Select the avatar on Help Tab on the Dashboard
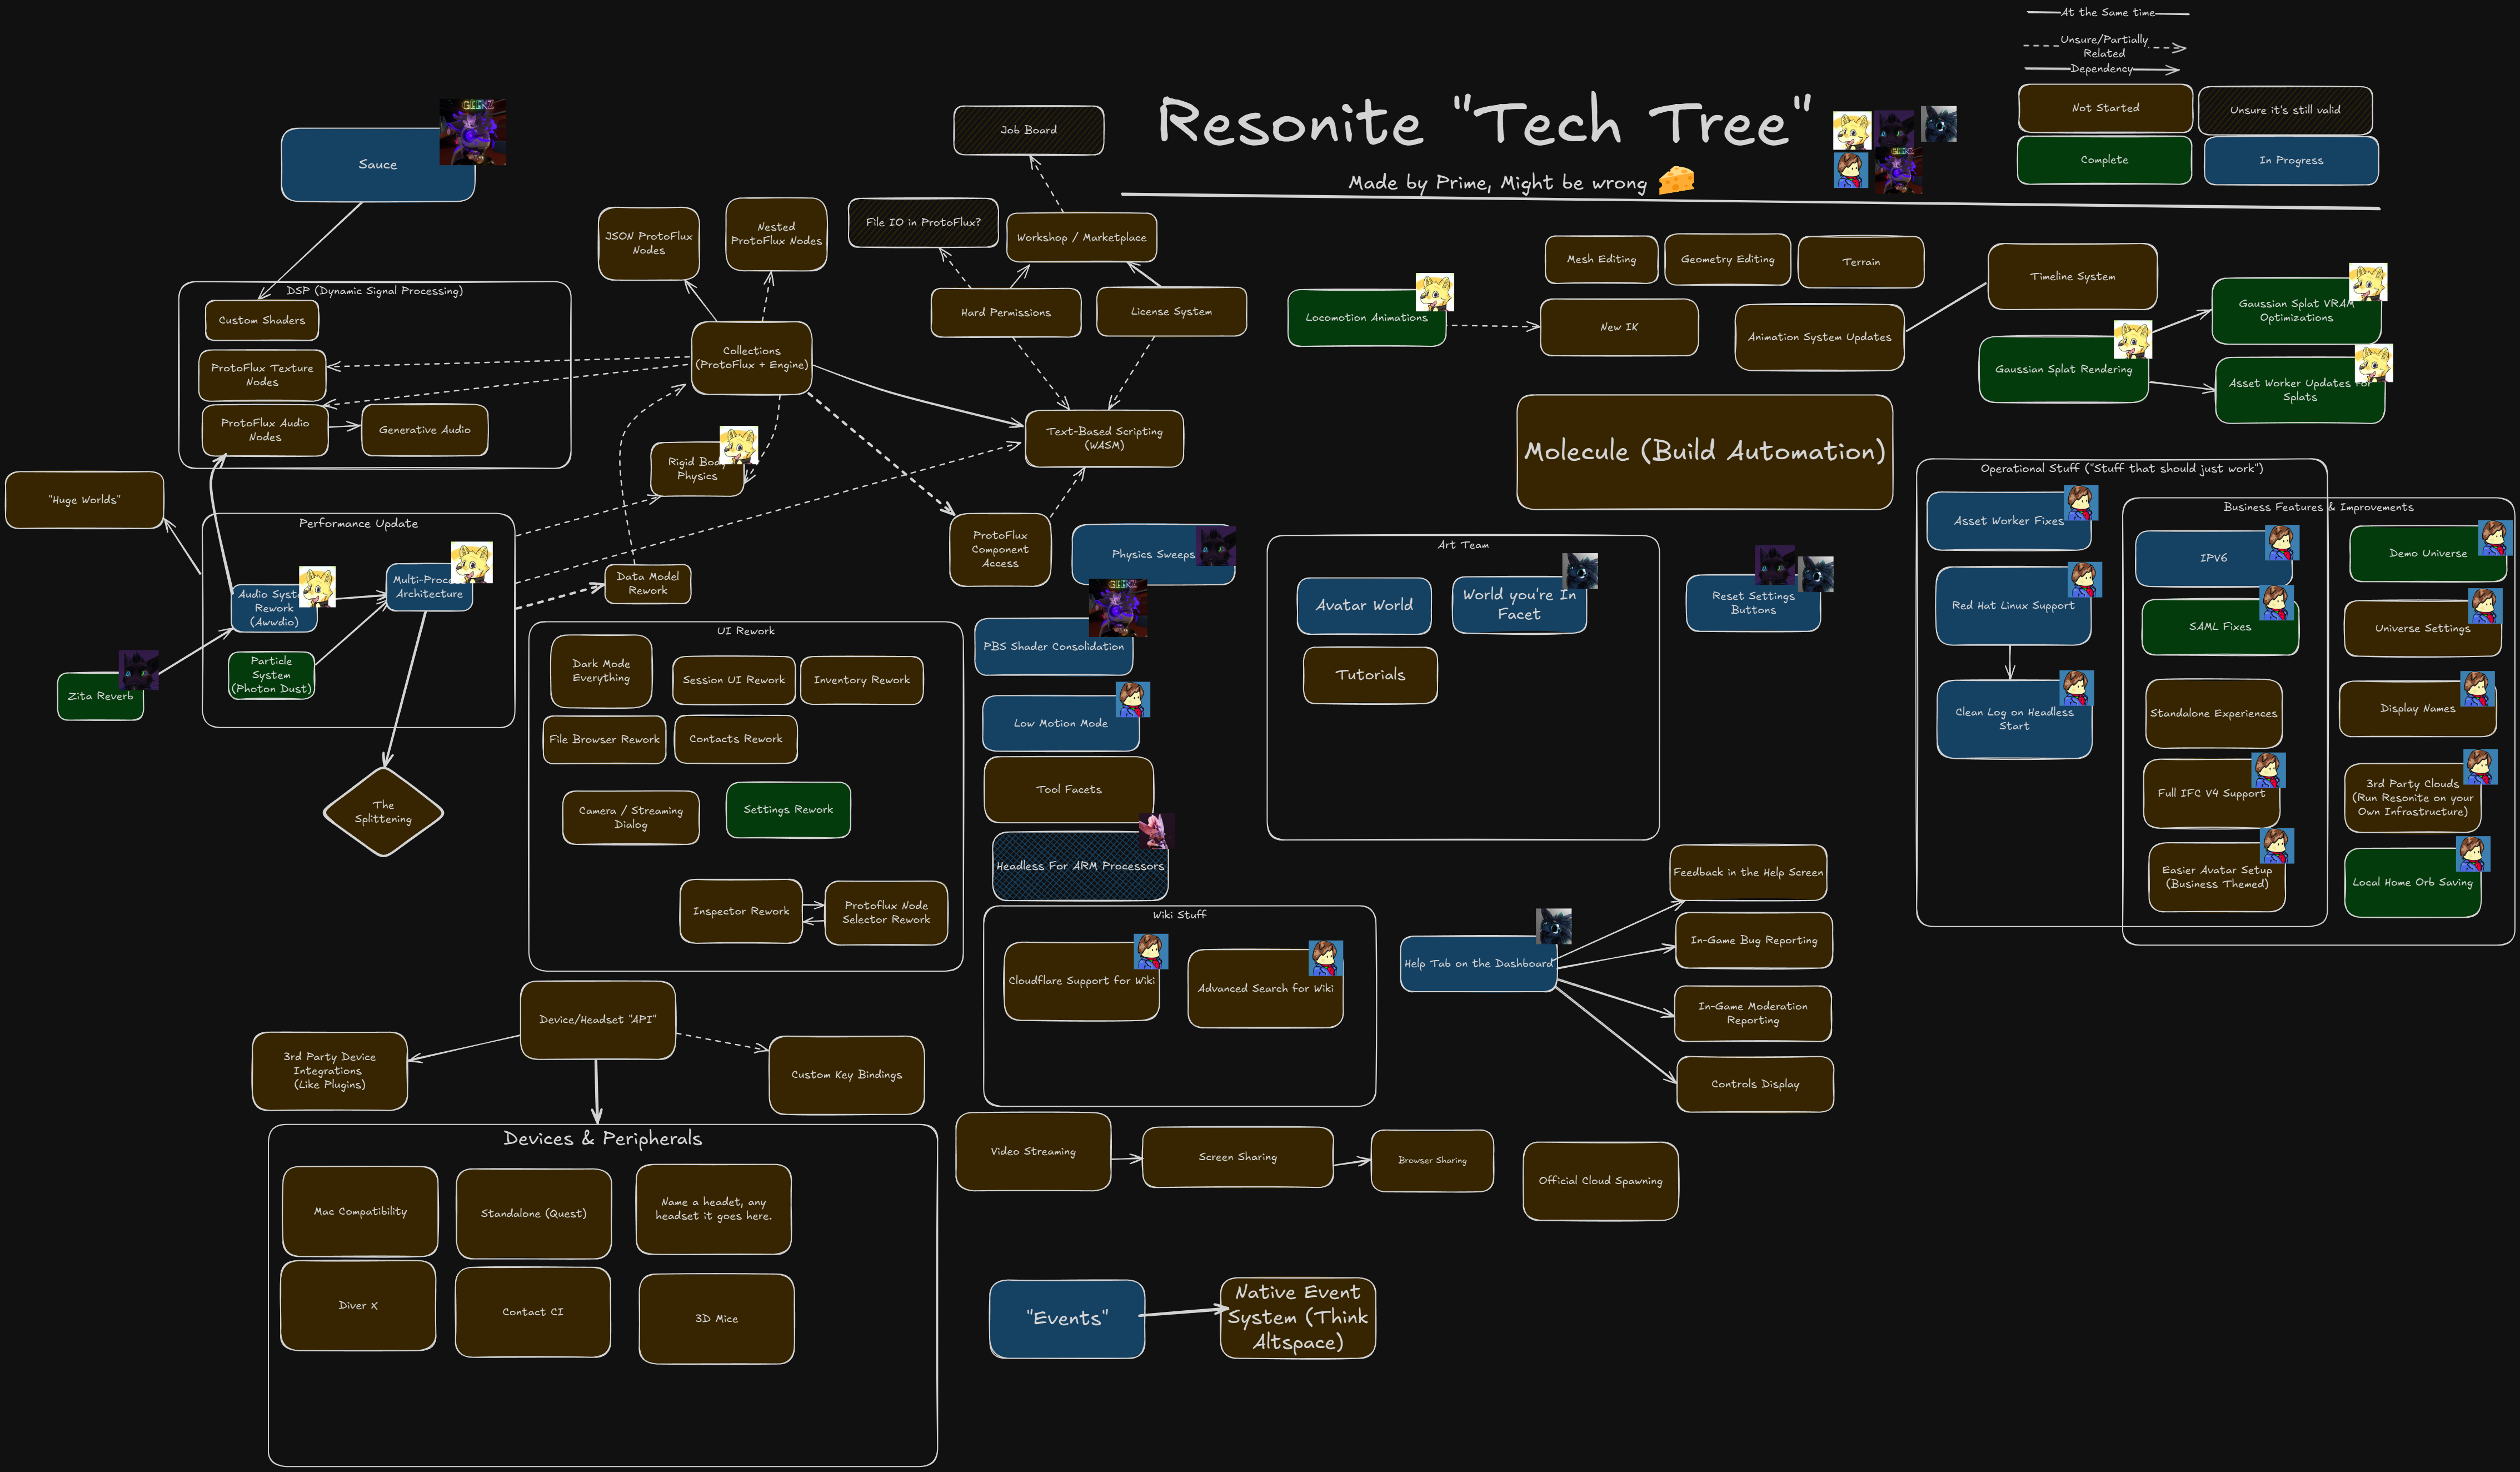Image resolution: width=2520 pixels, height=1472 pixels. point(1554,927)
